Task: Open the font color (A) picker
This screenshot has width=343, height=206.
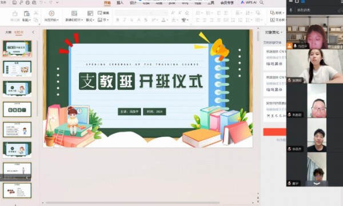Action: click(163, 20)
